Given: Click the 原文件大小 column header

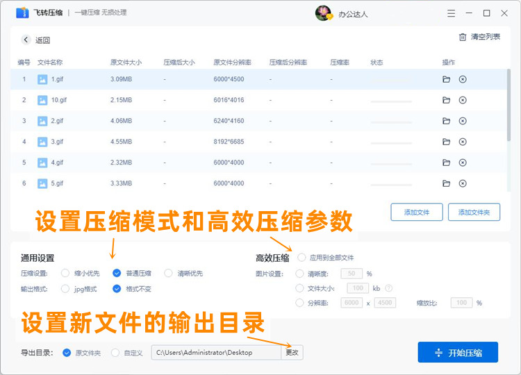Looking at the screenshot, I should (126, 62).
